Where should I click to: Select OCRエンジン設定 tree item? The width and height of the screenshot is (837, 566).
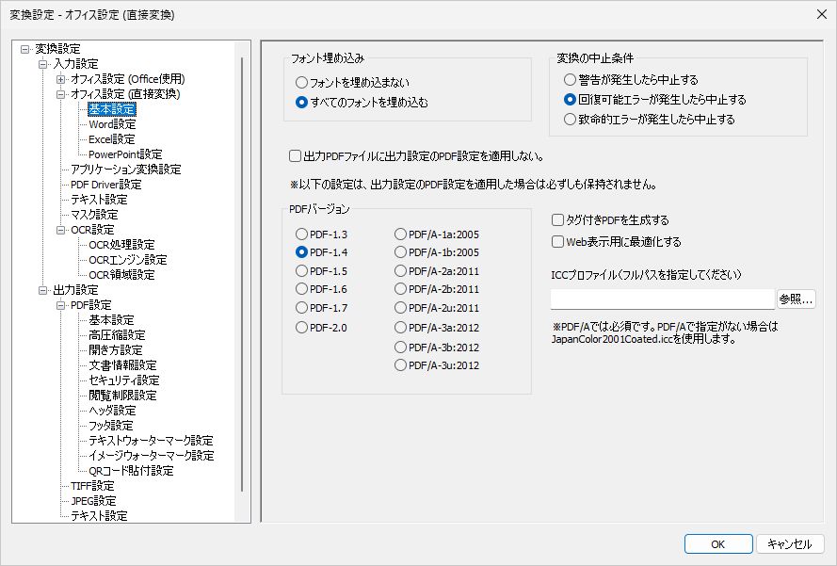click(127, 260)
